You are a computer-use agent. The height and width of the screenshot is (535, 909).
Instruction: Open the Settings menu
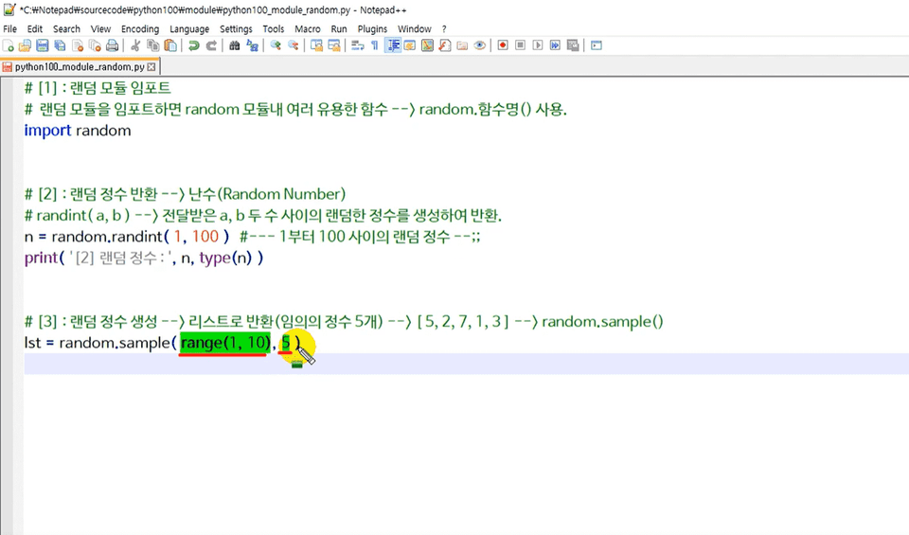tap(236, 29)
